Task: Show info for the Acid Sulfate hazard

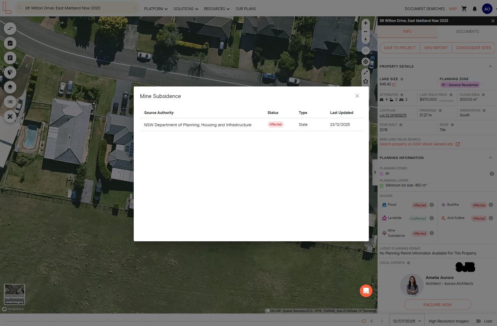Action: (491, 218)
